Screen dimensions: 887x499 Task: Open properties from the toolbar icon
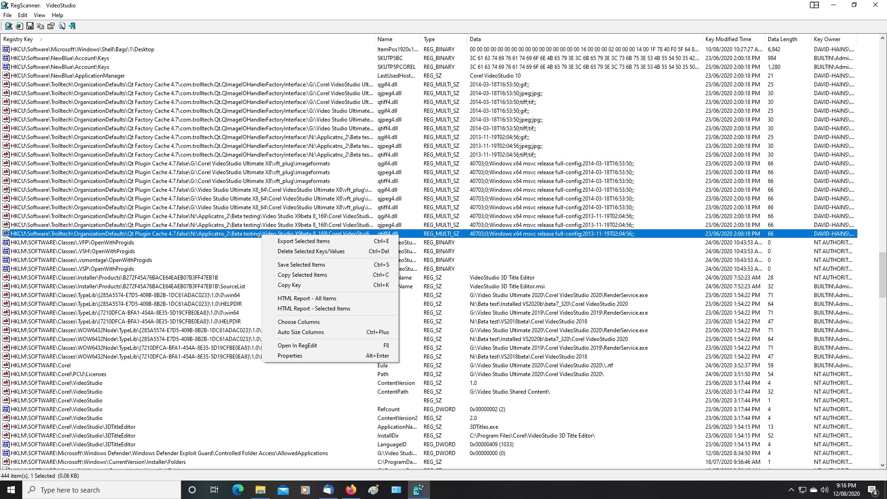pyautogui.click(x=51, y=26)
